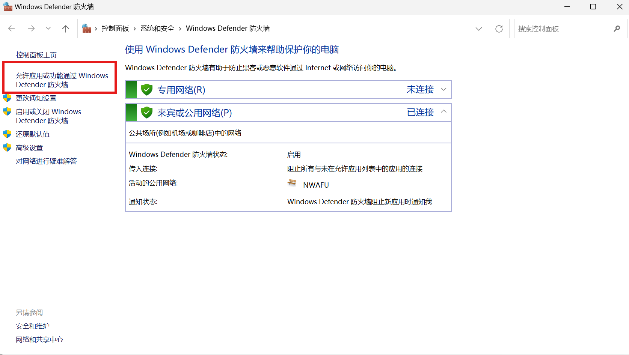Viewport: 629px width, 355px height.
Task: Open 网络和共享中心 link
Action: click(39, 340)
